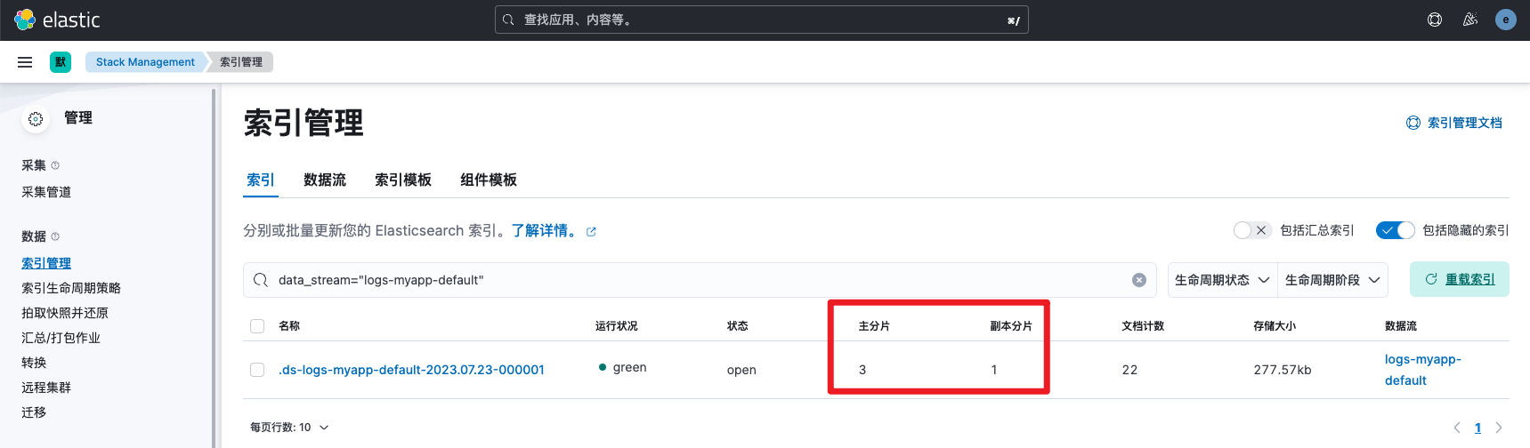Check the select-all checkbox in table header
Image resolution: width=1530 pixels, height=448 pixels.
[x=257, y=326]
